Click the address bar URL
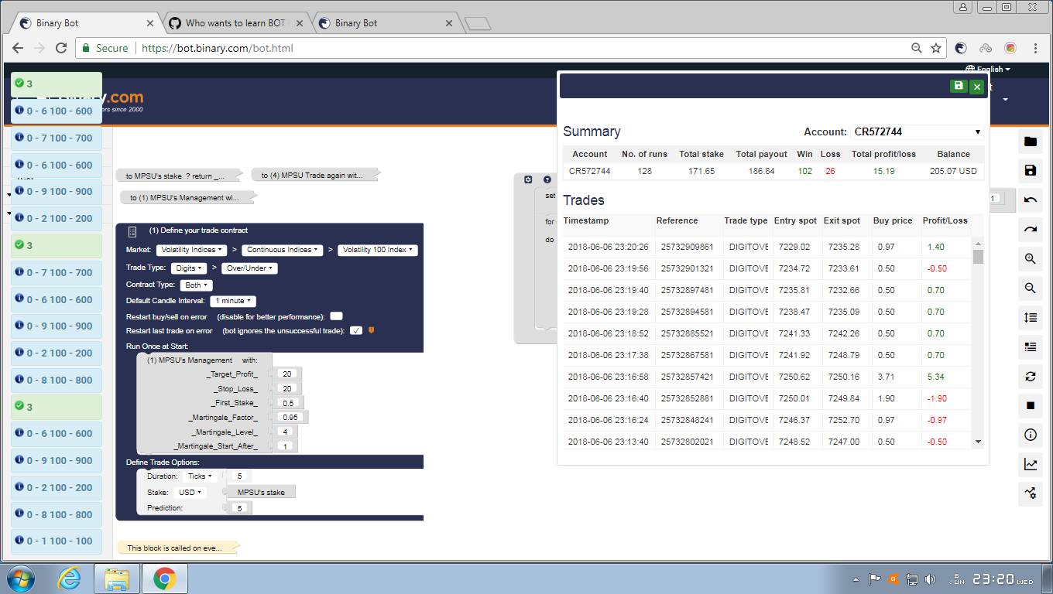 218,48
